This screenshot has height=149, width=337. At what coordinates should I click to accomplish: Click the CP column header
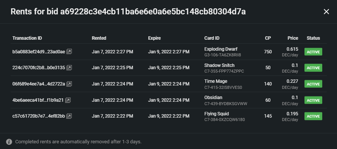click(268, 38)
